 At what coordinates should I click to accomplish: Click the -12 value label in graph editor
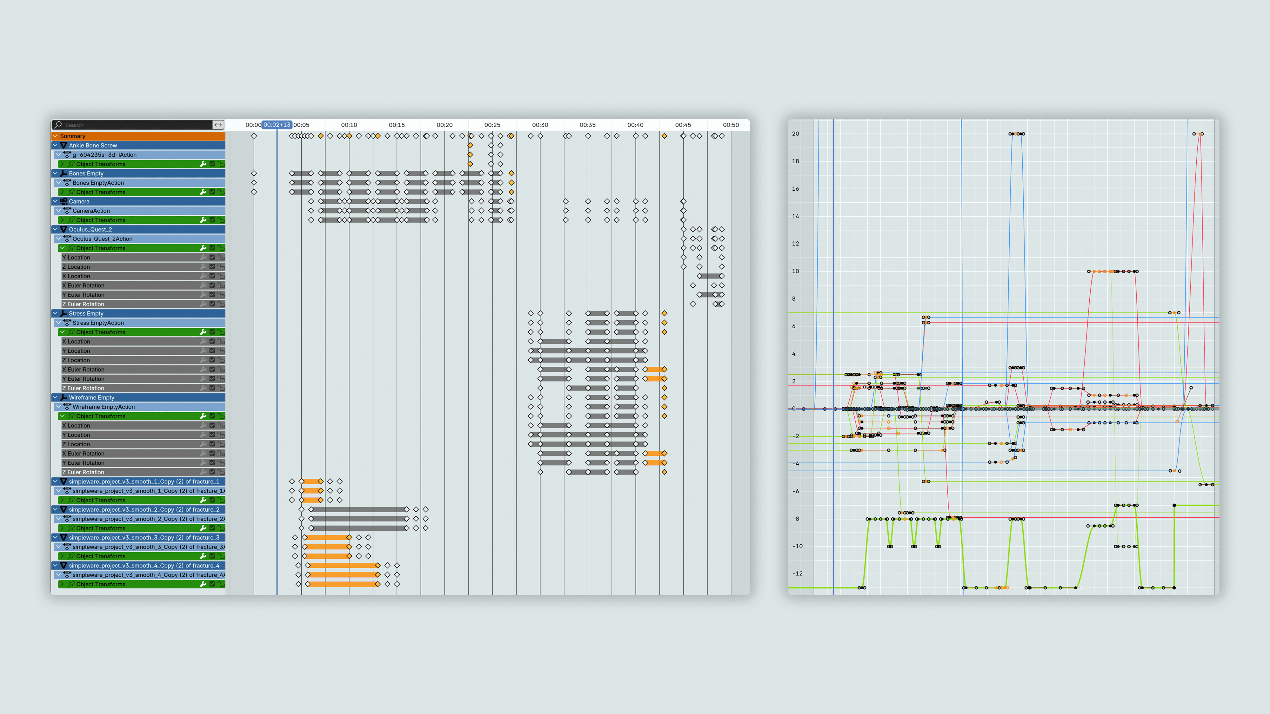click(x=797, y=574)
